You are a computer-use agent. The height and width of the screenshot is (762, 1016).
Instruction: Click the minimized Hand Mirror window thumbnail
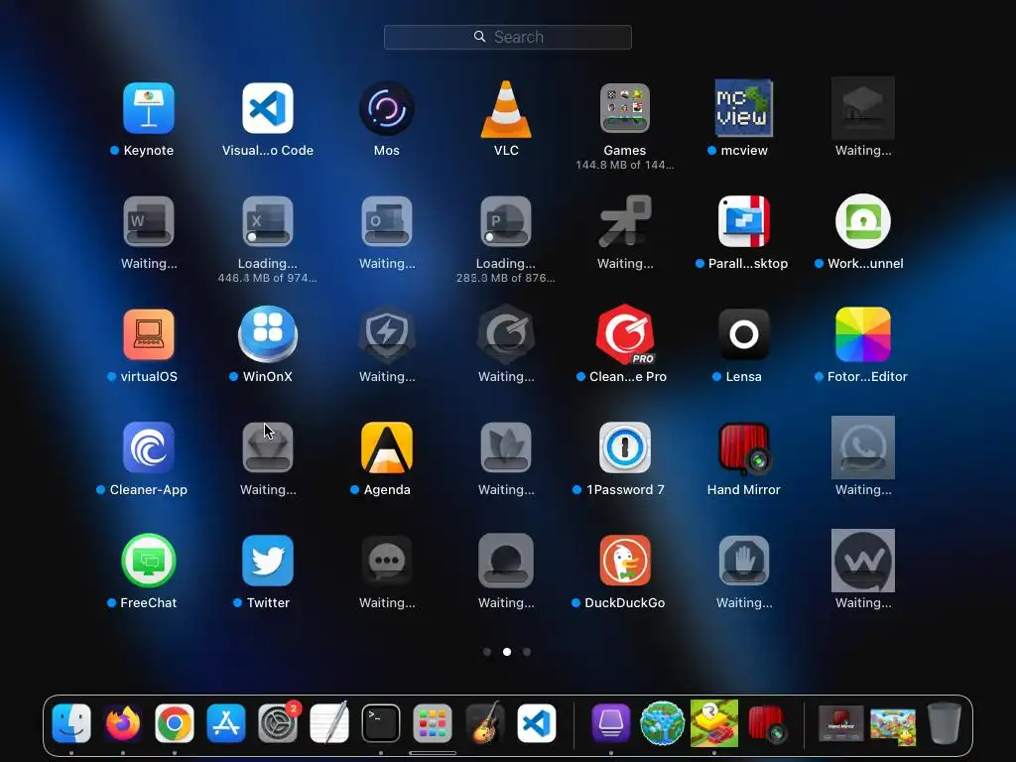pyautogui.click(x=841, y=723)
